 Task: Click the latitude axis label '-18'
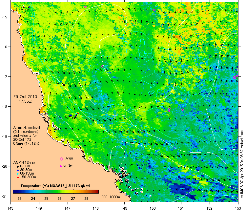coord(4,106)
